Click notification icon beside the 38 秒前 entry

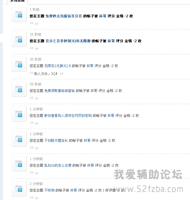click(19, 64)
